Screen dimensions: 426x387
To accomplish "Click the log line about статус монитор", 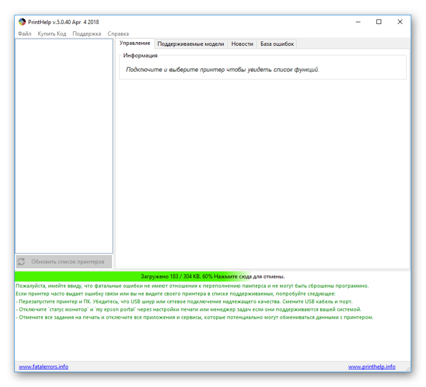I will [189, 310].
